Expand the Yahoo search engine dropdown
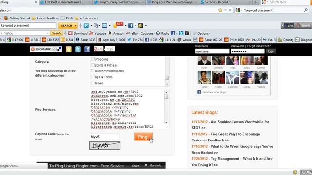Screen dimensions: 312x175 click(48, 33)
